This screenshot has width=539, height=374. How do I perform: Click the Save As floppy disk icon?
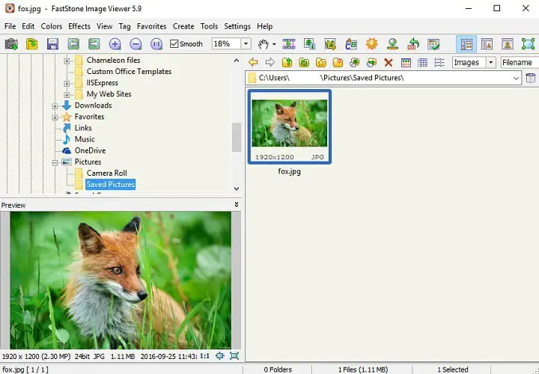click(x=52, y=44)
